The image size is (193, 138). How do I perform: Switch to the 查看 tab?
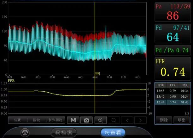pyautogui.click(x=113, y=133)
